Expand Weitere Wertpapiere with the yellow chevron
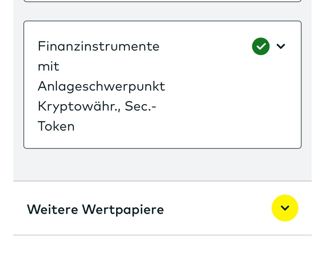Screen dimensions: 325x258 (285, 208)
